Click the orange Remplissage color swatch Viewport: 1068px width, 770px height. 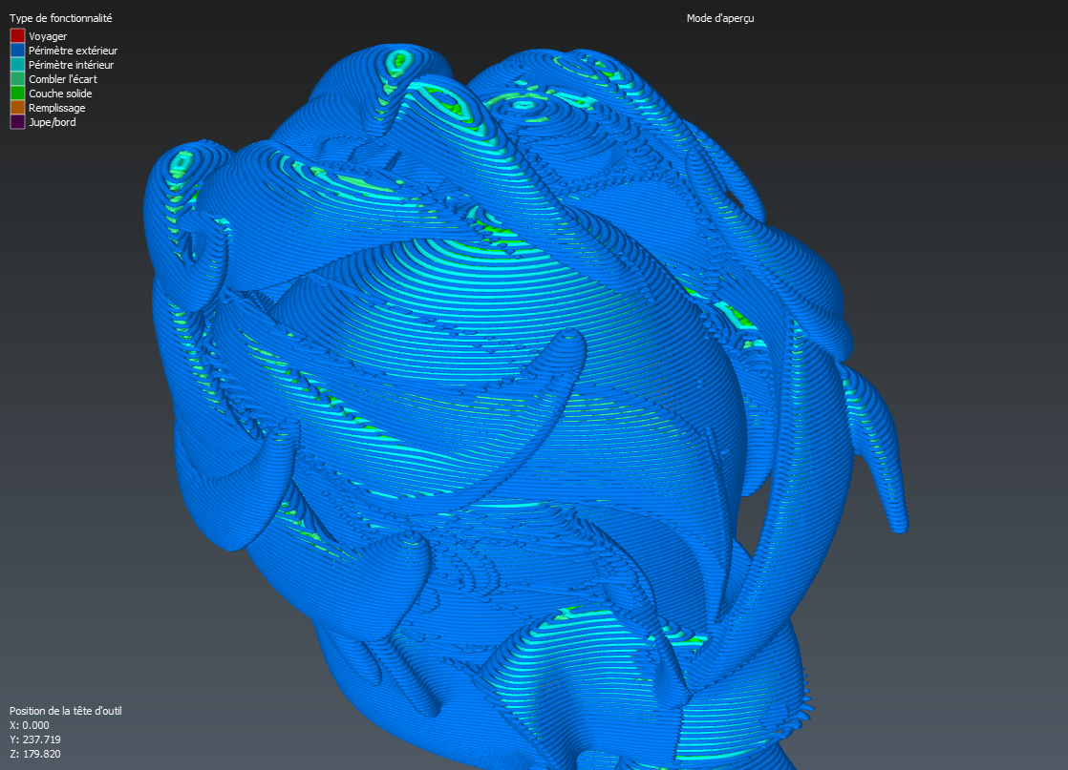pos(17,108)
